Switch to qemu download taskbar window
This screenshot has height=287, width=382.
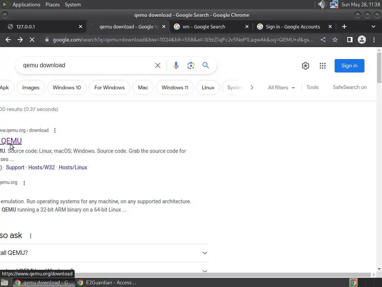[x=44, y=283]
